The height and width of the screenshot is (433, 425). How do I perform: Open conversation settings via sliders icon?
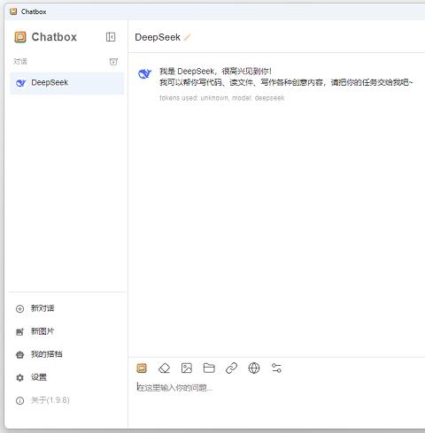pos(276,368)
